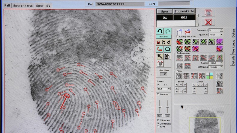Image resolution: width=237 pixels, height=133 pixels.
Task: Click the red arrow with stop square icon
Action: [x=160, y=49]
